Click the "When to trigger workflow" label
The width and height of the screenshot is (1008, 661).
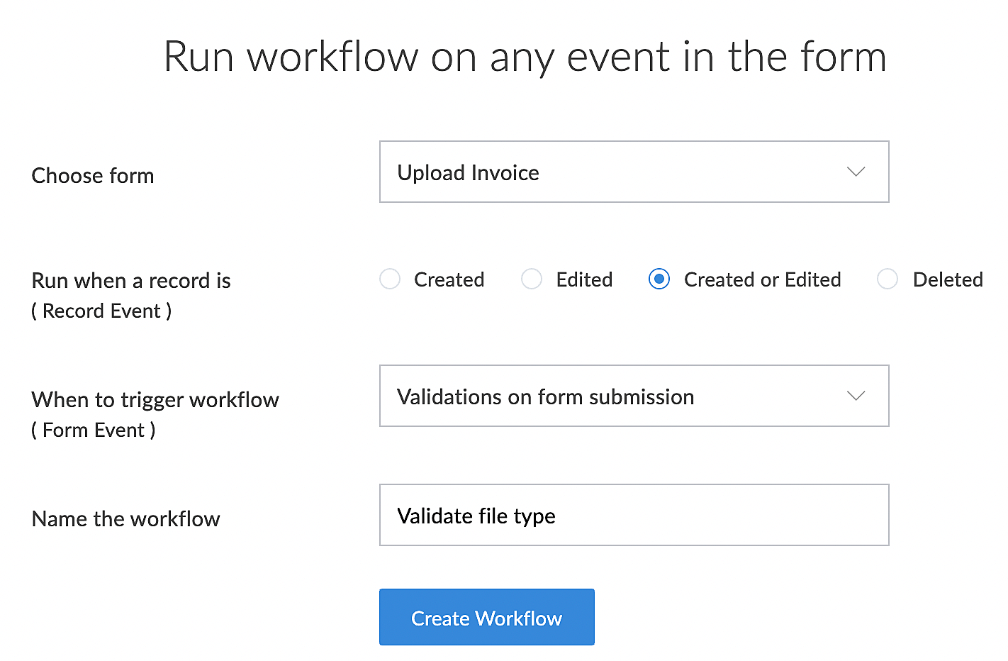click(155, 399)
